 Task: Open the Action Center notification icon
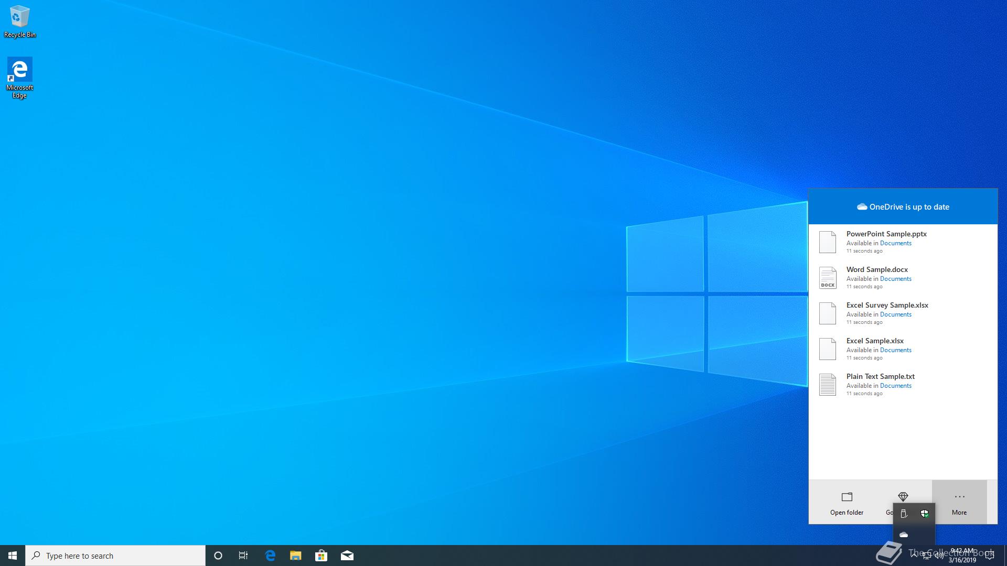pos(990,556)
